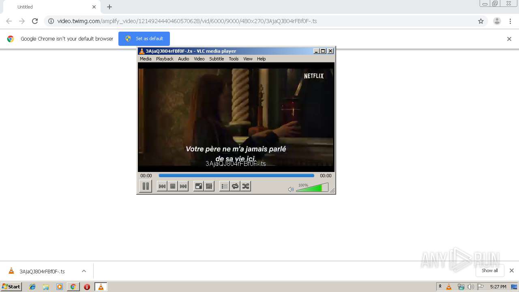Click Show all downloads

[x=490, y=271]
